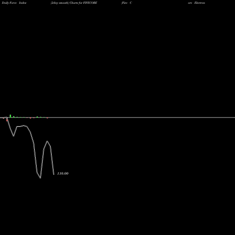Screen dimensions: 235x235
Task: Click the '(Five C' text in the header
Action: [126, 3]
